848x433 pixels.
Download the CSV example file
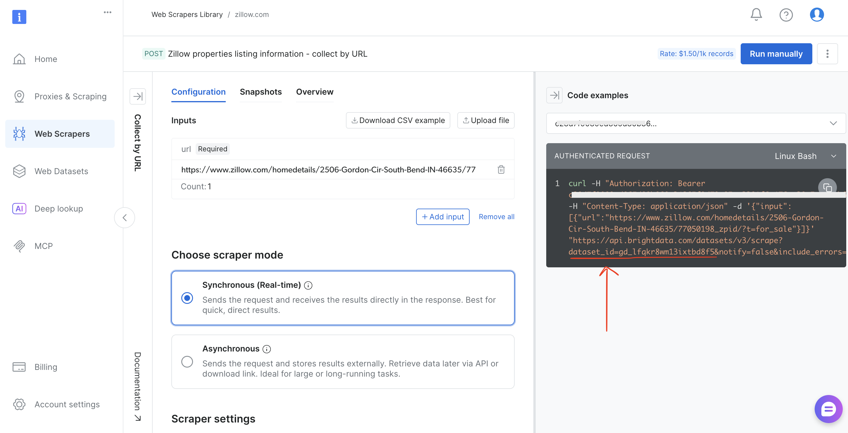(x=398, y=120)
